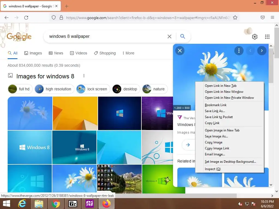
Task: Filter images by high resolution chip
Action: click(54, 89)
